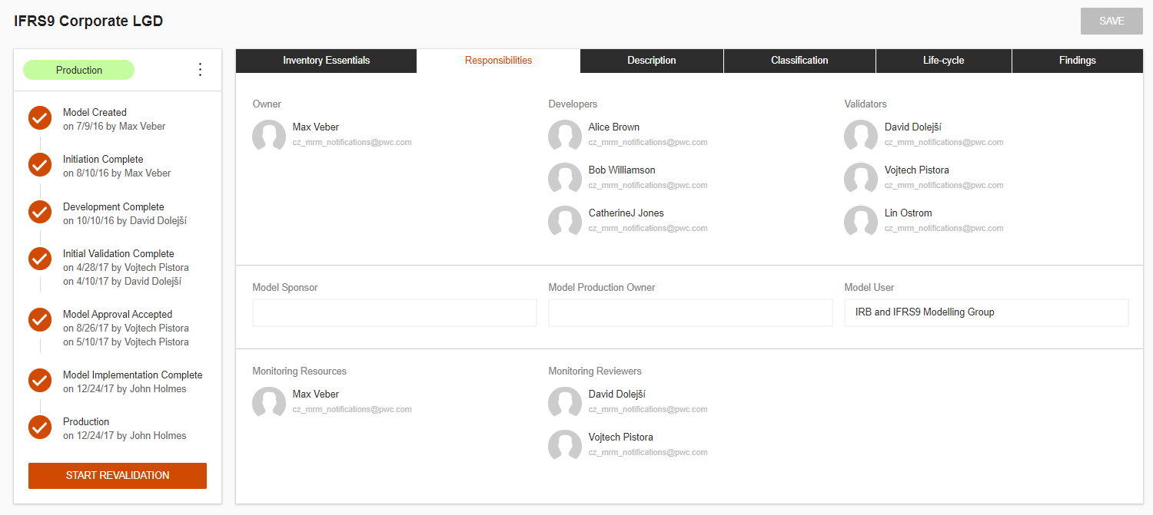
Task: Click the green Production status badge
Action: click(79, 71)
